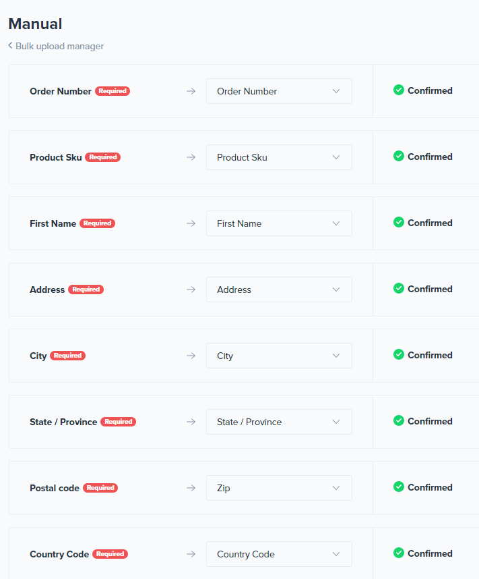479x579 pixels.
Task: Click the green Confirmed check for First Name
Action: 399,222
